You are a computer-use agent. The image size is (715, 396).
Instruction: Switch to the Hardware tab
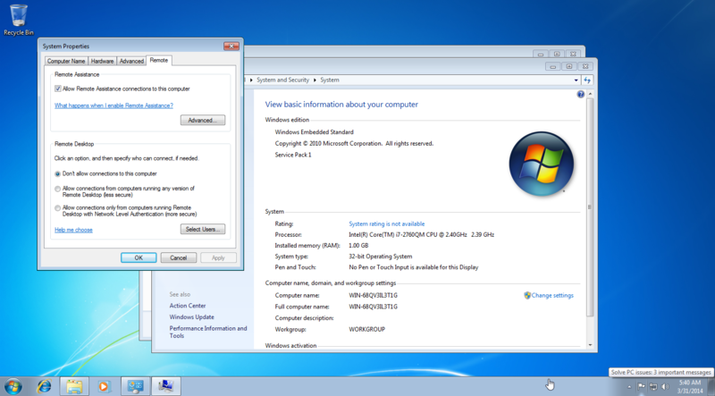[102, 61]
